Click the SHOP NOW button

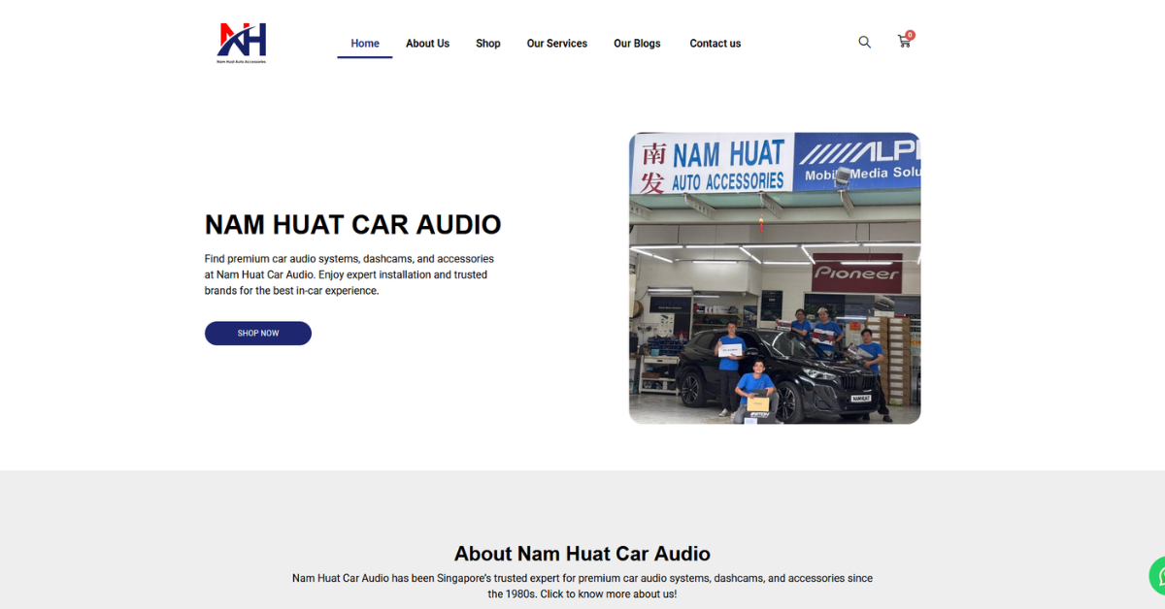[258, 334]
